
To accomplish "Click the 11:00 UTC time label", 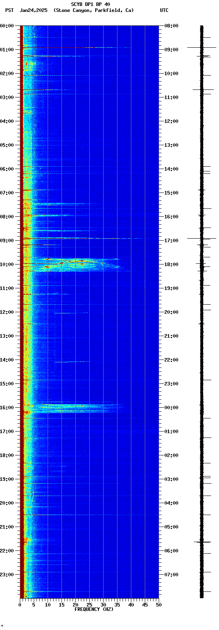I will 171,97.
